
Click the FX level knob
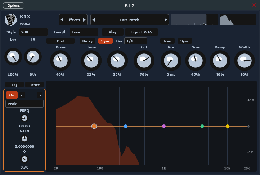coord(33,57)
